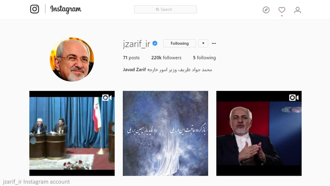This screenshot has height=186, width=330.
Task: Click the 71 posts count
Action: [131, 58]
